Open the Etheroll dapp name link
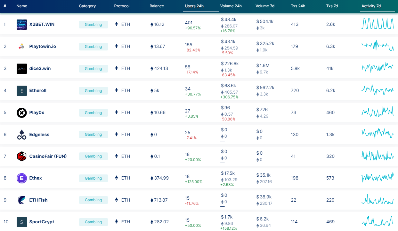This screenshot has height=231, width=398. (38, 91)
